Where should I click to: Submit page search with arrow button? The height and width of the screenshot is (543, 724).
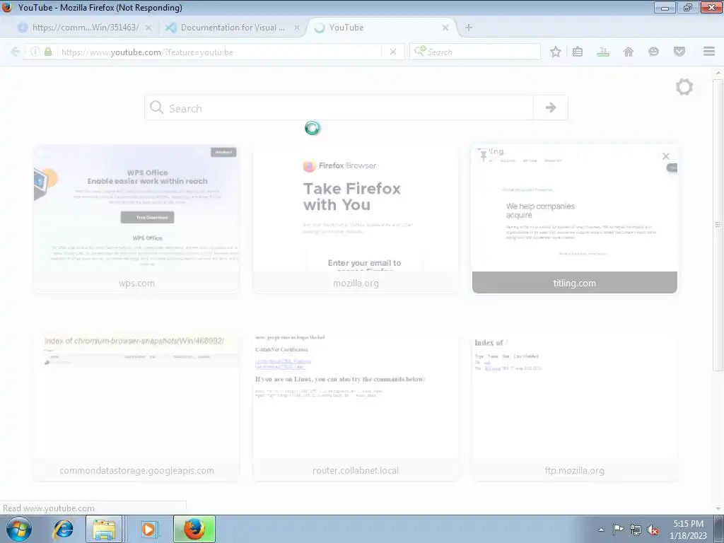click(x=550, y=107)
